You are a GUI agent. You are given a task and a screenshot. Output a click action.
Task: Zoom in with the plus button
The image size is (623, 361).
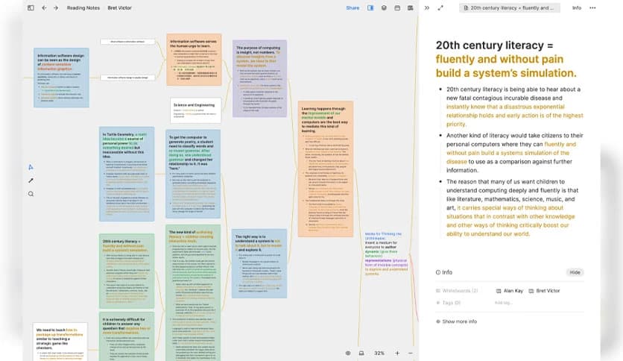[397, 353]
